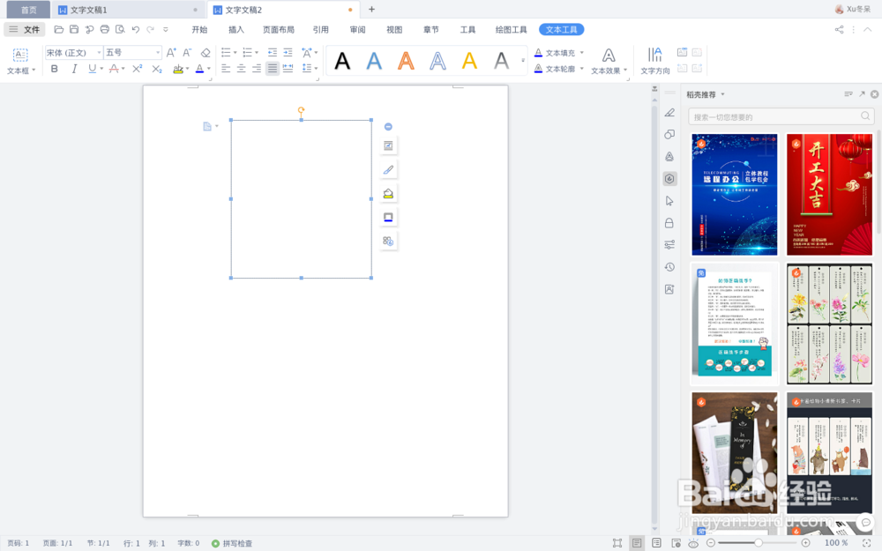Switch to 开始 ribbon tab

[199, 29]
